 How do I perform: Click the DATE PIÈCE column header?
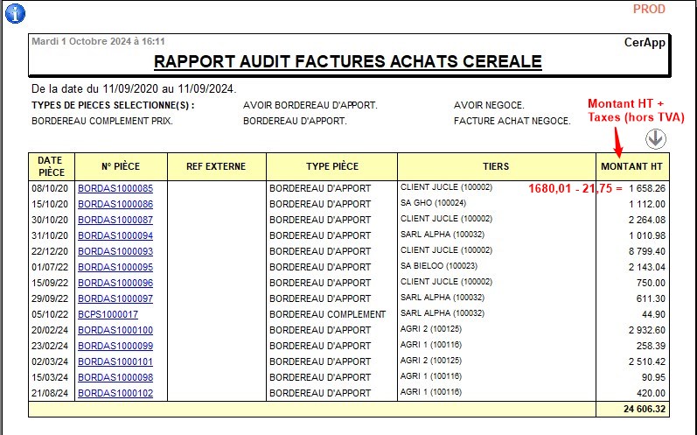click(x=51, y=166)
